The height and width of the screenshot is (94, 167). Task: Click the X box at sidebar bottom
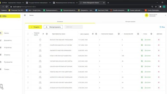[x=1, y=86]
